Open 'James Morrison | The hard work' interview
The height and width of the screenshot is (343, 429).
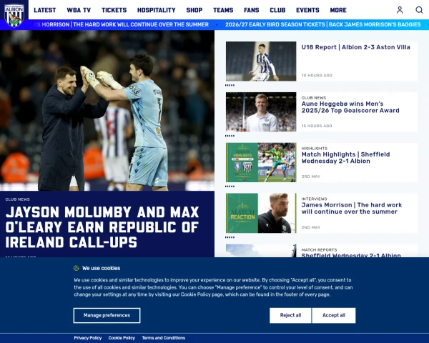pos(352,209)
